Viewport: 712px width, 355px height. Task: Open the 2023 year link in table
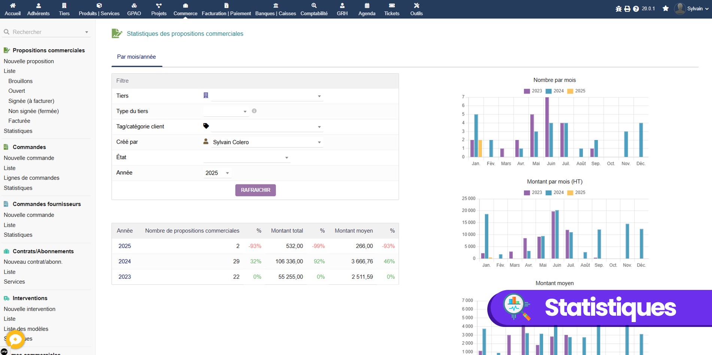125,277
